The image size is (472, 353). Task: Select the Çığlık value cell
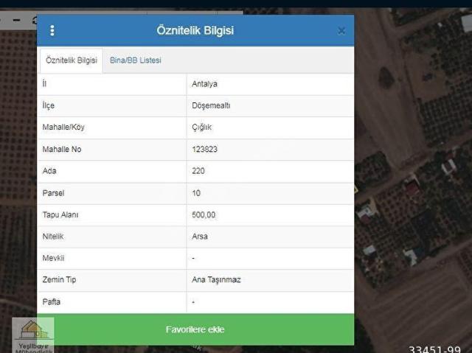tap(271, 127)
